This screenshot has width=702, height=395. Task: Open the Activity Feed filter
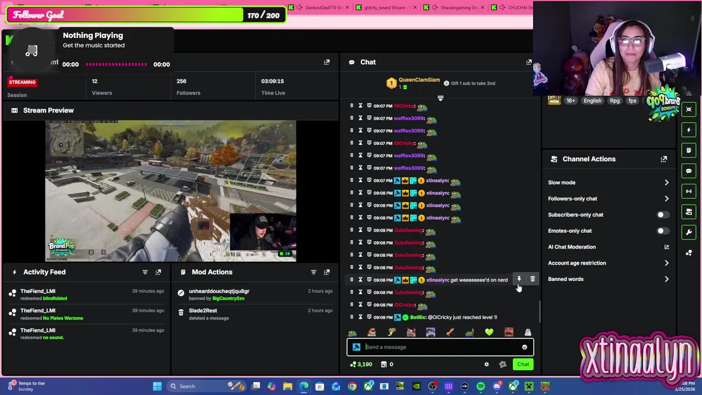tap(145, 272)
